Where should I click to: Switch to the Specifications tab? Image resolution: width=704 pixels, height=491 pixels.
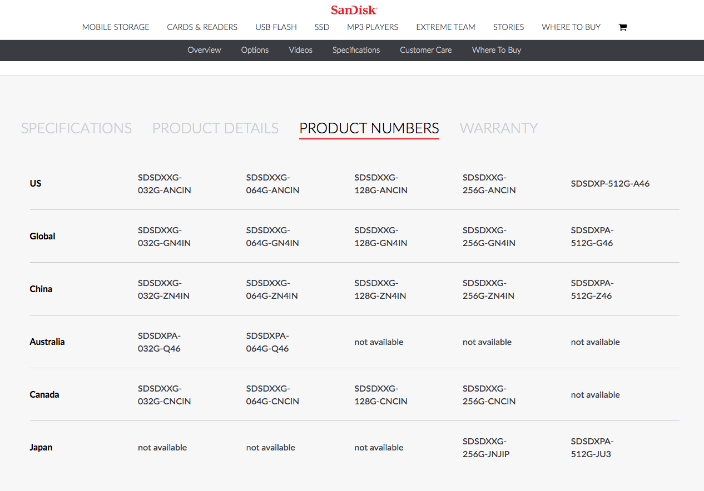click(77, 128)
